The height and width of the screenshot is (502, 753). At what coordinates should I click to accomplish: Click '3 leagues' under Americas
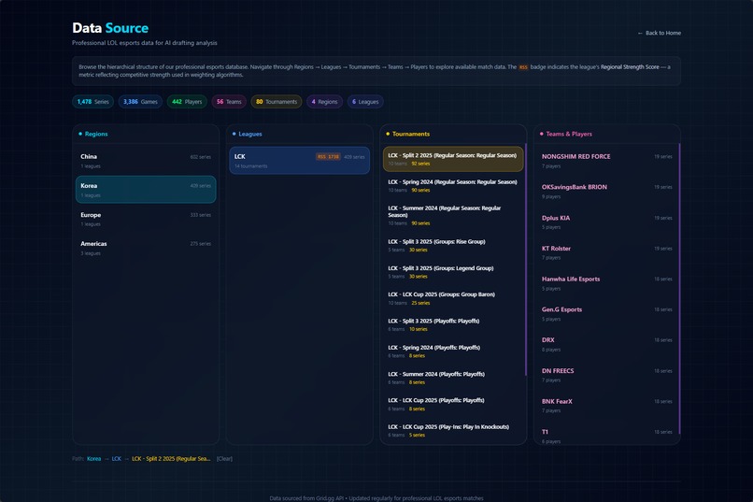click(x=91, y=253)
